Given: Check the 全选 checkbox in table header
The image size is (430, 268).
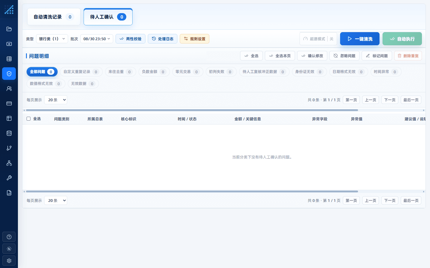Looking at the screenshot, I should [28, 119].
